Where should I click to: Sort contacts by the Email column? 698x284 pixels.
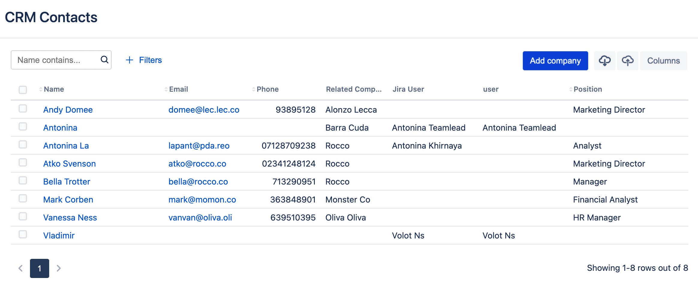coord(178,89)
